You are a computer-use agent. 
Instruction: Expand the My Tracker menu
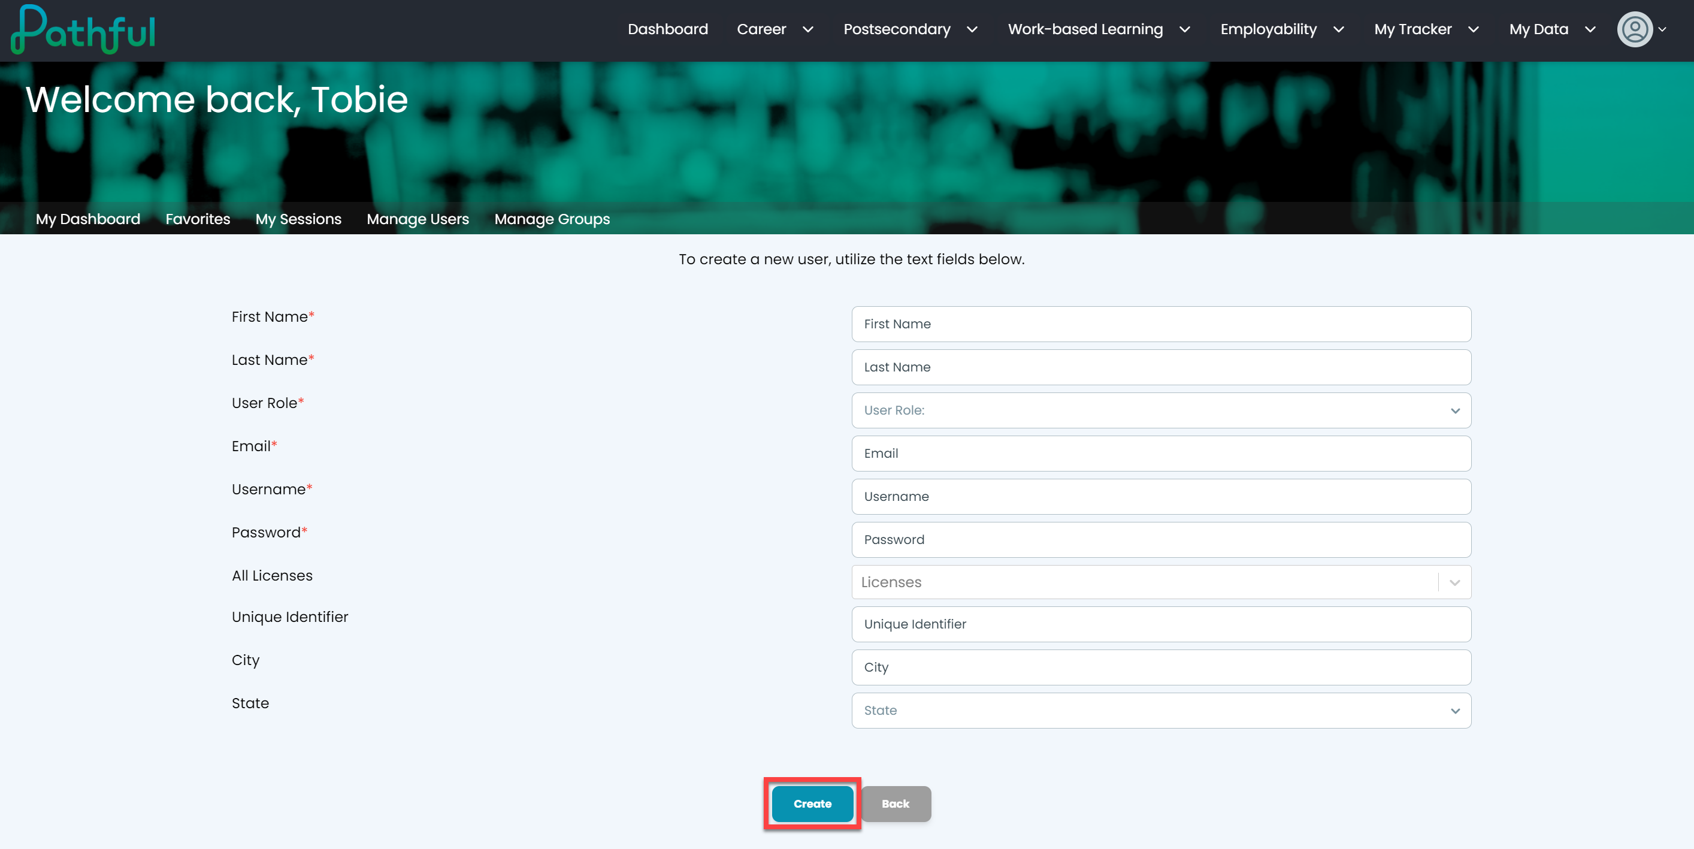point(1426,29)
